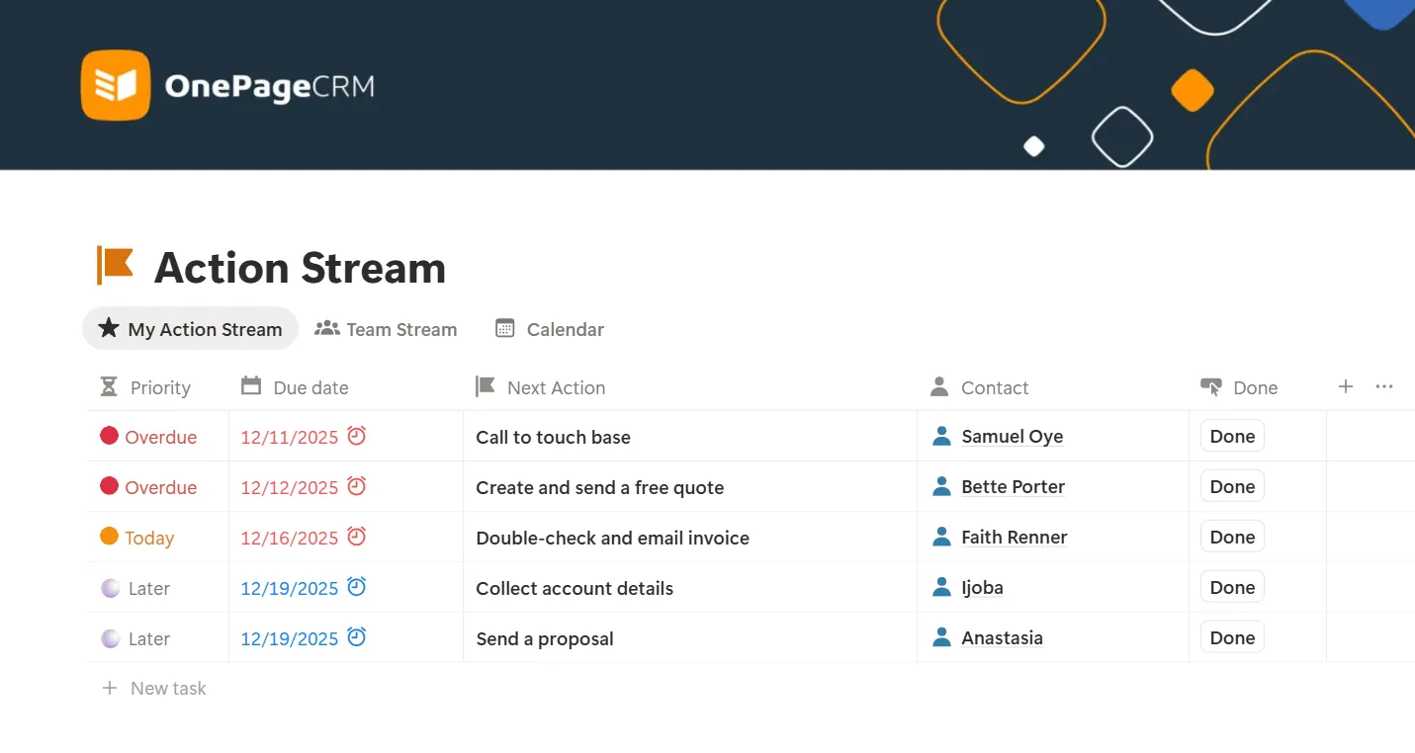Viewport: 1415px width, 753px height.
Task: Click the 12/19/2025 date in Anastasia's row
Action: [x=290, y=638]
